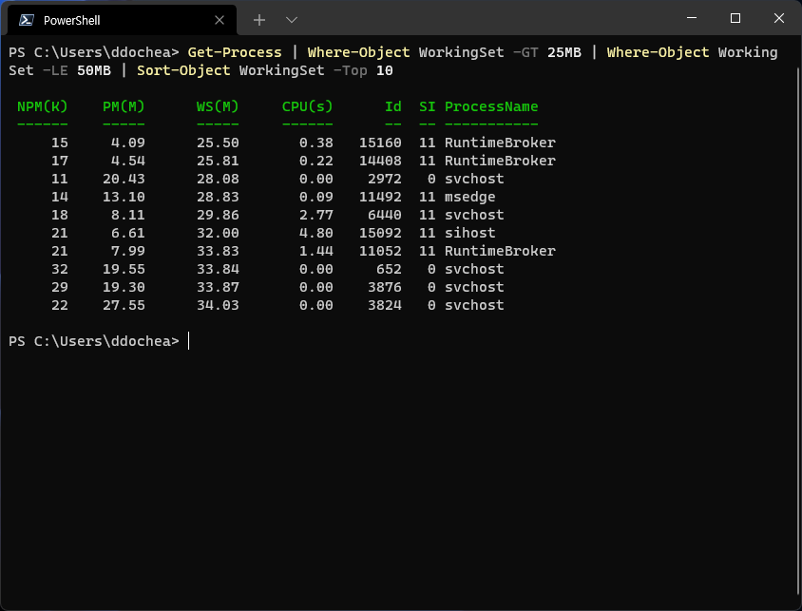This screenshot has height=611, width=802.
Task: Click the sihost process name
Action: pyautogui.click(x=470, y=233)
